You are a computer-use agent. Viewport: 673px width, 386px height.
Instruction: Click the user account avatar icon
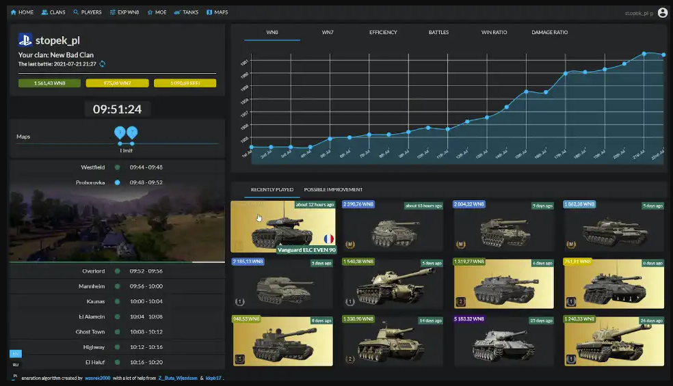tap(663, 13)
